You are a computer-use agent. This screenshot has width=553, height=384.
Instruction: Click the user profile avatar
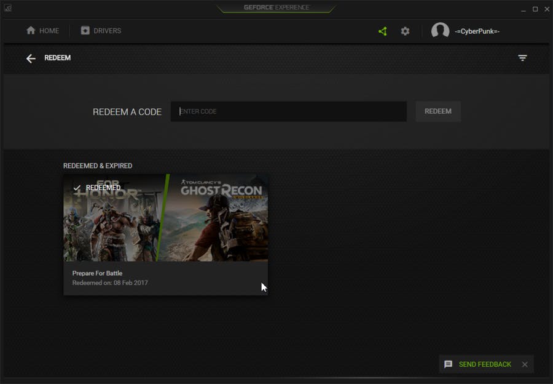coord(440,31)
